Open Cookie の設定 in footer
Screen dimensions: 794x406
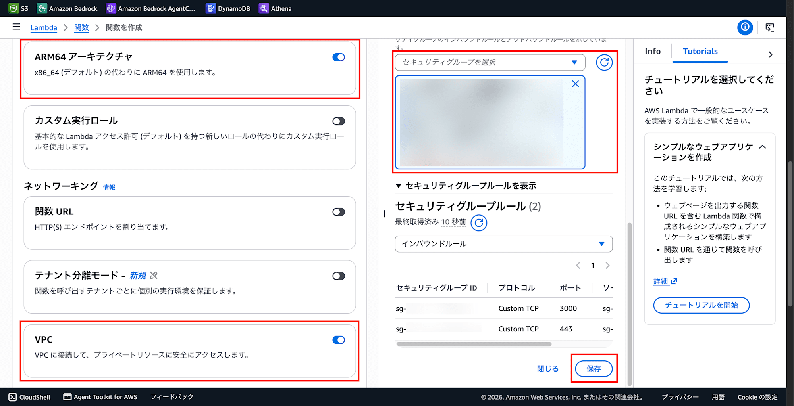(x=757, y=397)
